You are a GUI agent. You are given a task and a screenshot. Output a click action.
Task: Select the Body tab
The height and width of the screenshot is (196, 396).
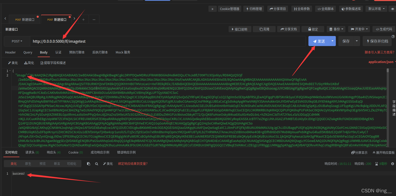(44, 52)
